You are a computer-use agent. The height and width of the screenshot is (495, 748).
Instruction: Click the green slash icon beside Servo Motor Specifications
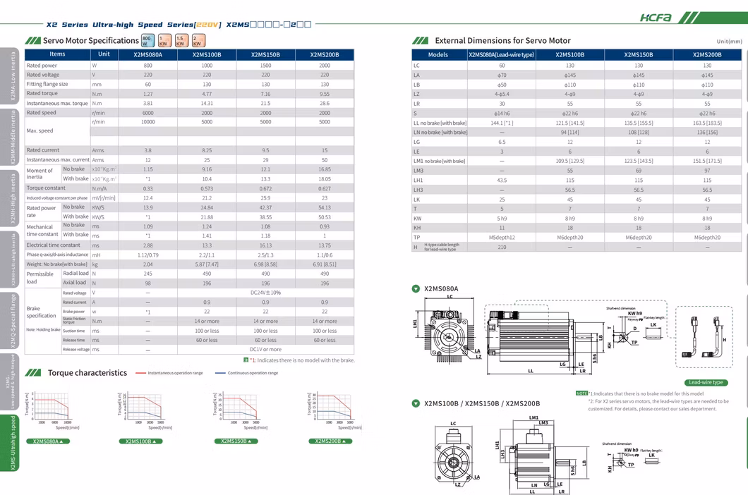(33, 40)
